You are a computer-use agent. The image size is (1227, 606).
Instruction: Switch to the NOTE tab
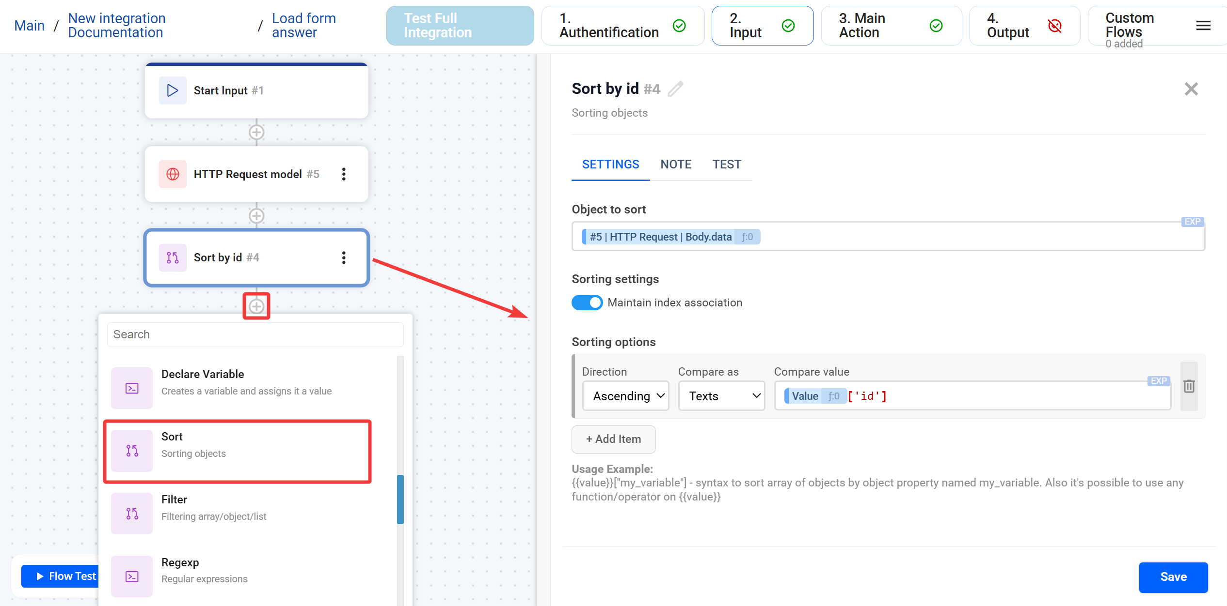676,165
